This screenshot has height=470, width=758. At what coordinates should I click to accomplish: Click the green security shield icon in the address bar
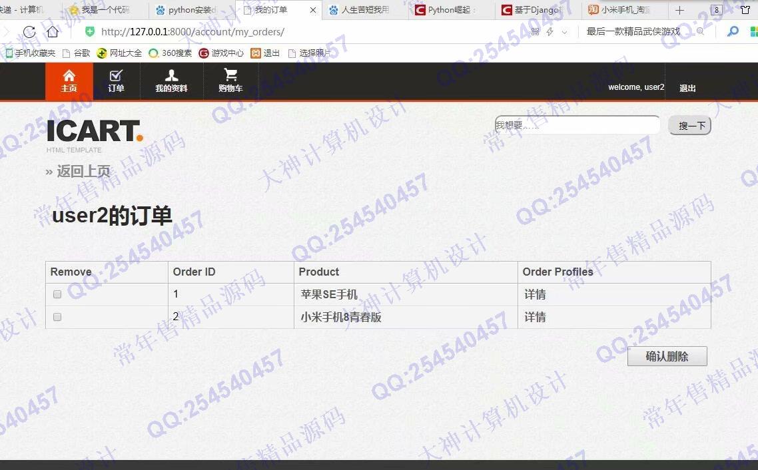click(x=89, y=32)
